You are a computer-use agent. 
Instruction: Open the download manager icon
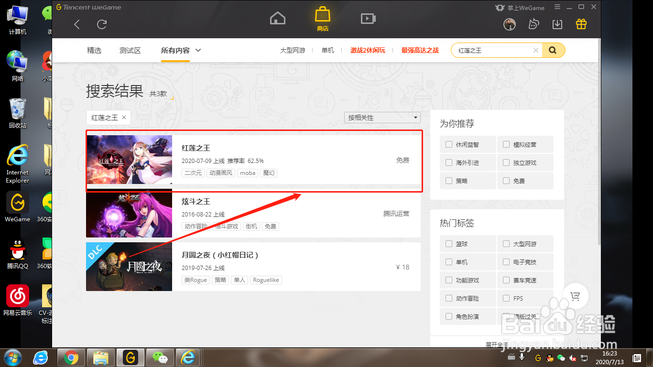coord(557,24)
